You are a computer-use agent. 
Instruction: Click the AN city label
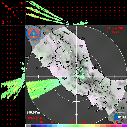click(x=83, y=38)
